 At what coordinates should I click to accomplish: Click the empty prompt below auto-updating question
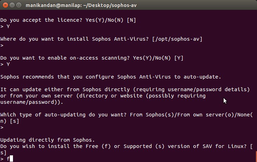point(2,127)
